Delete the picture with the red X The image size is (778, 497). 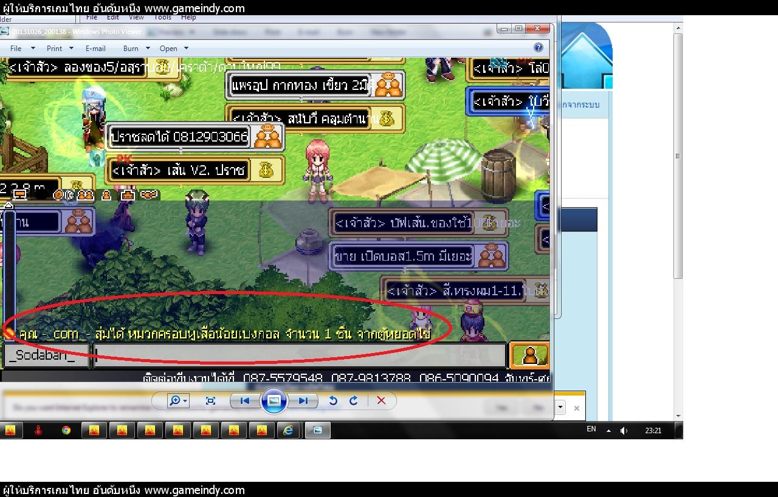[x=381, y=400]
